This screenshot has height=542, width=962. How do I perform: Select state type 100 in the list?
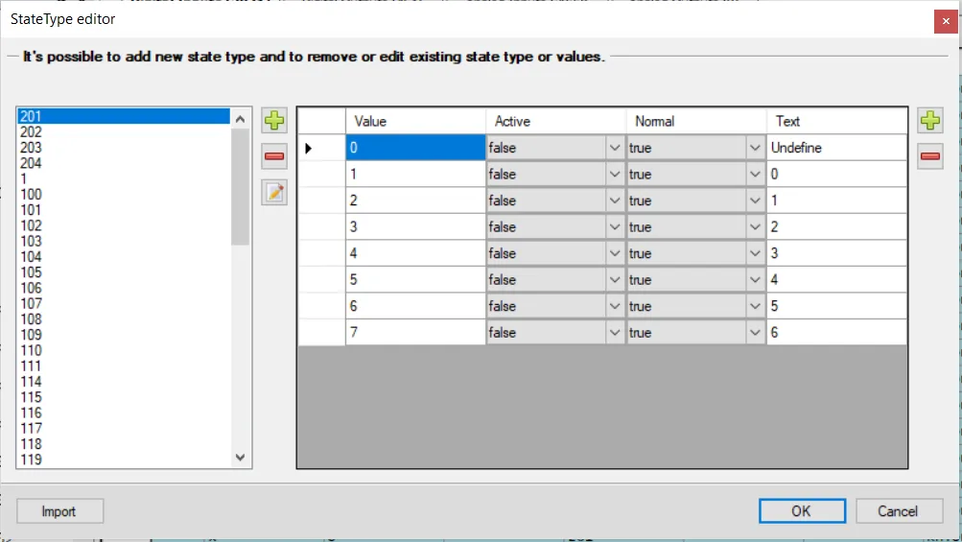point(124,195)
